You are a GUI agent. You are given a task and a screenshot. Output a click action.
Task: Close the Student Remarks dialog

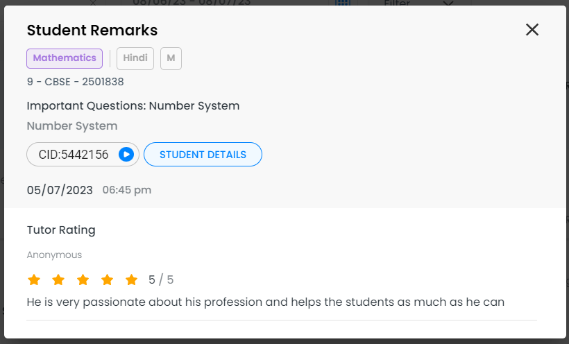click(532, 29)
